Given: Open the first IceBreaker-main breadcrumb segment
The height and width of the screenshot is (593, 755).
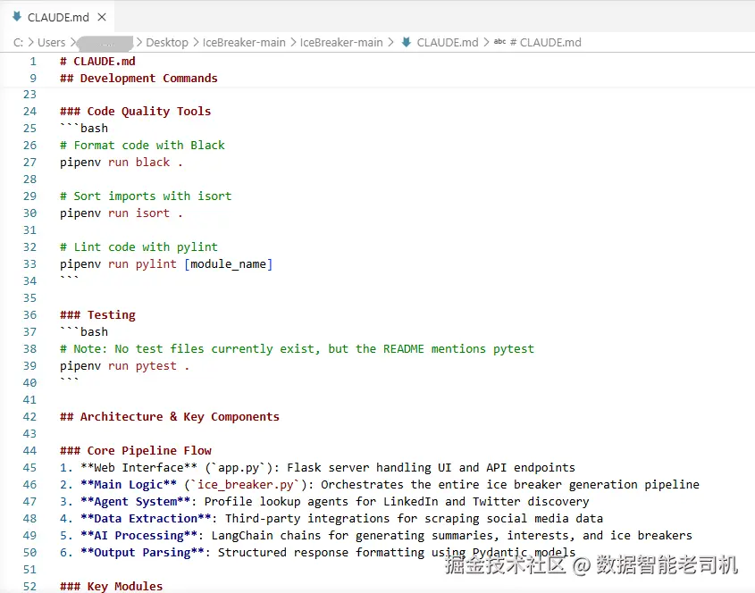Looking at the screenshot, I should (x=244, y=42).
